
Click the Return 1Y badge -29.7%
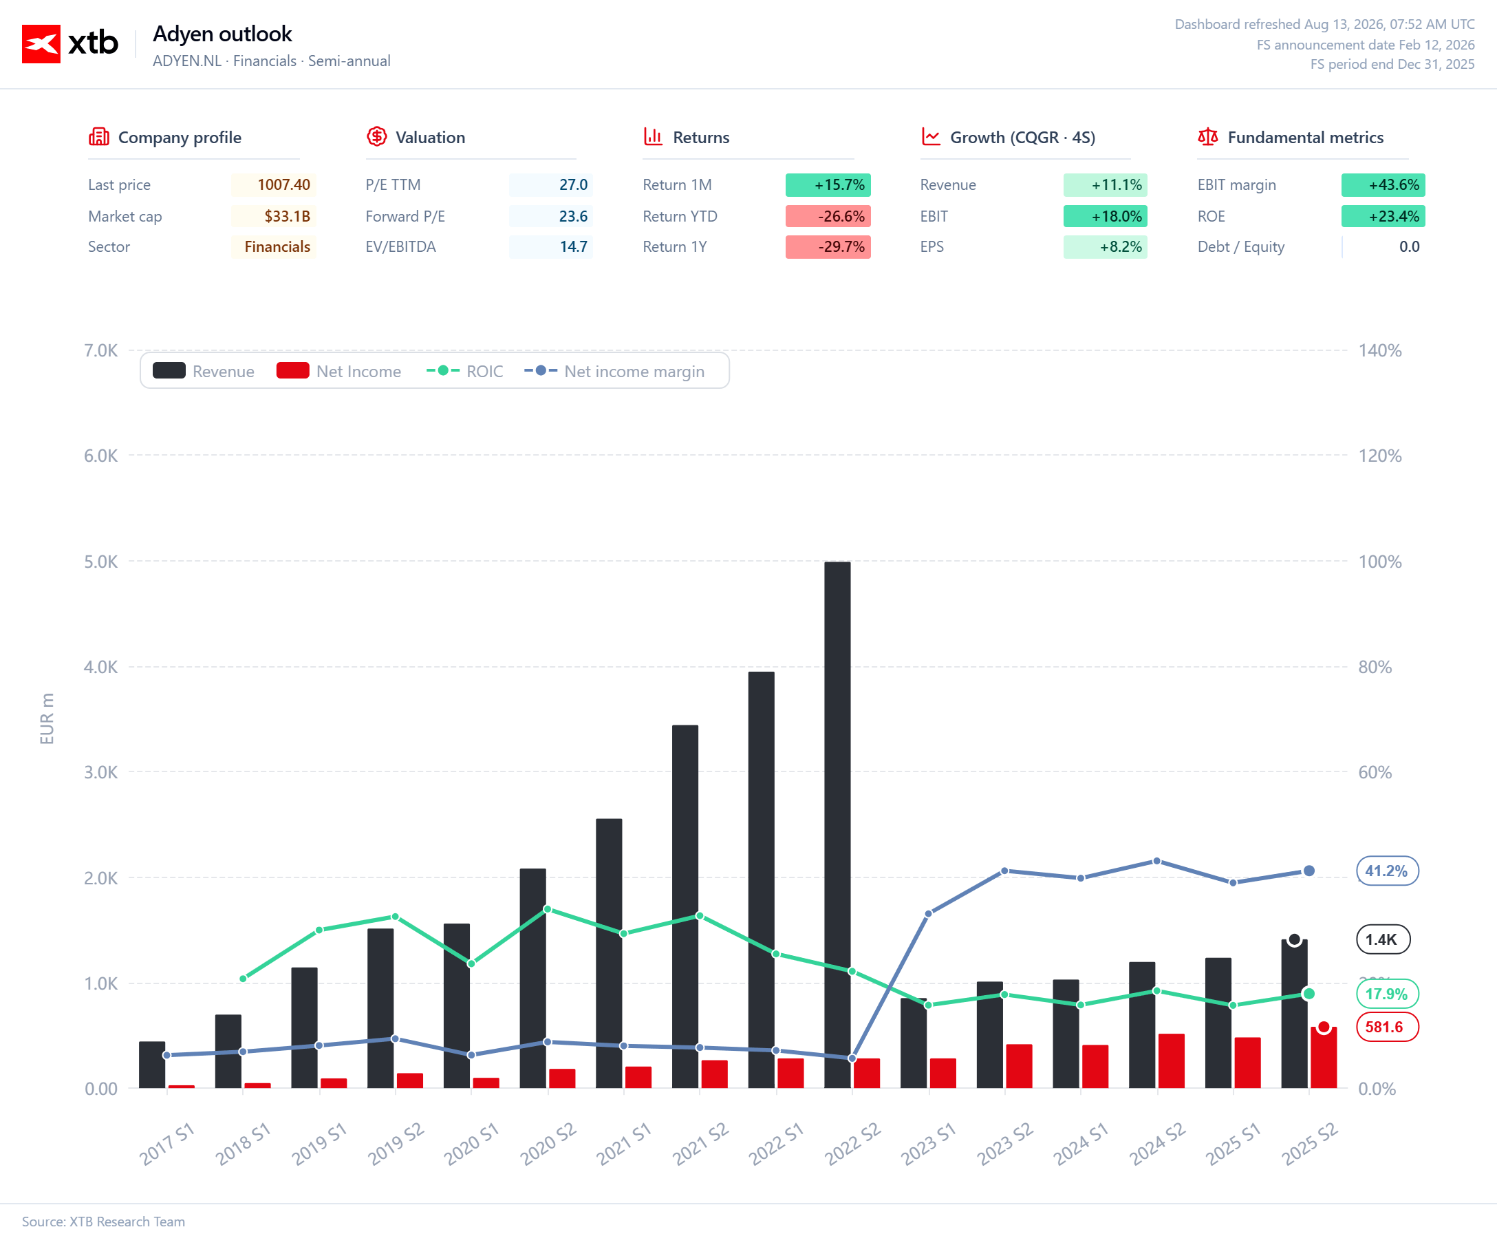click(x=828, y=247)
